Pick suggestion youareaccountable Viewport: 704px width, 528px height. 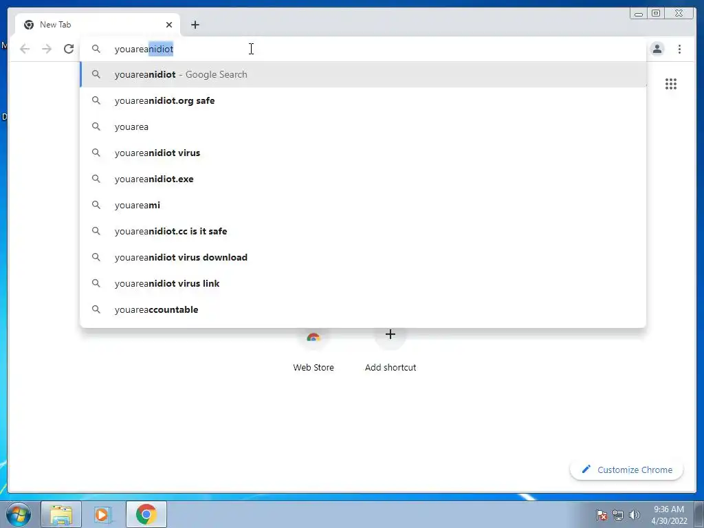[363, 309]
